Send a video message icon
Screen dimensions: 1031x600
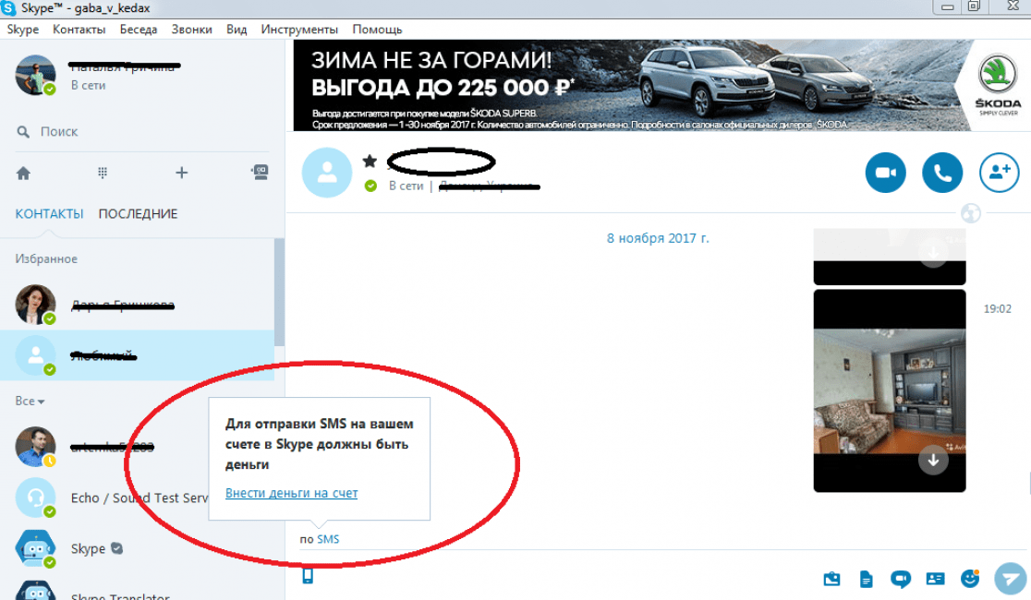point(900,579)
